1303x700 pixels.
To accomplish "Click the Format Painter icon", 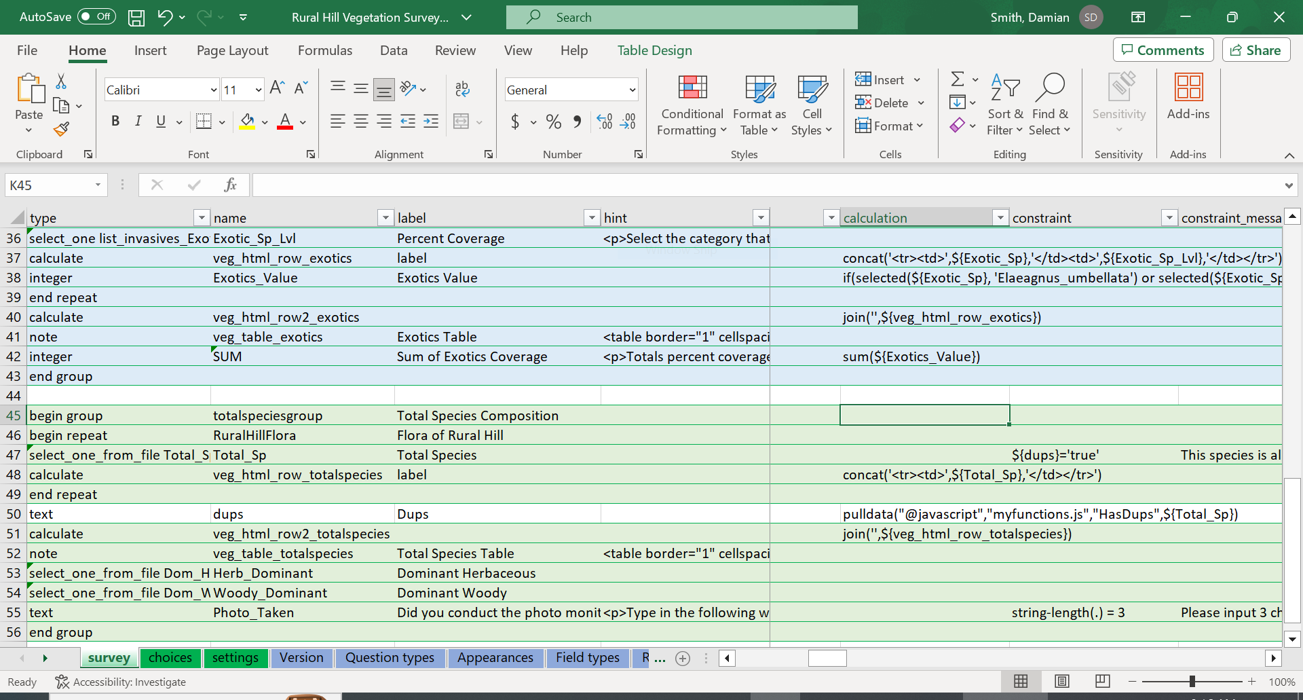I will (62, 129).
